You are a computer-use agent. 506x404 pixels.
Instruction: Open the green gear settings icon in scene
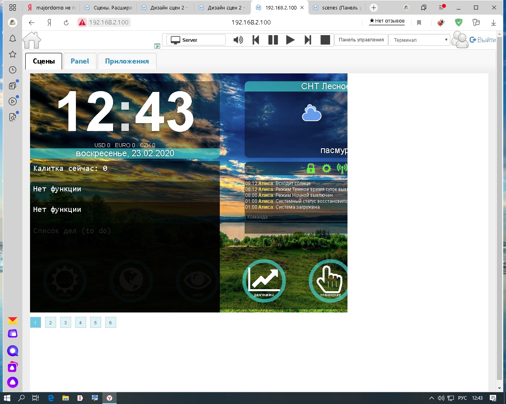coord(326,169)
